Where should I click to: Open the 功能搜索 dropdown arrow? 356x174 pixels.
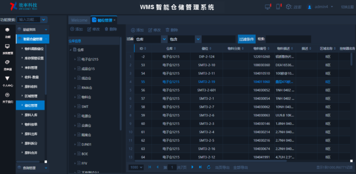44,19
